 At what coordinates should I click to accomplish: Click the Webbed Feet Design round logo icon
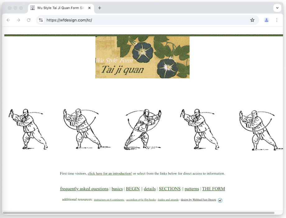click(220, 200)
